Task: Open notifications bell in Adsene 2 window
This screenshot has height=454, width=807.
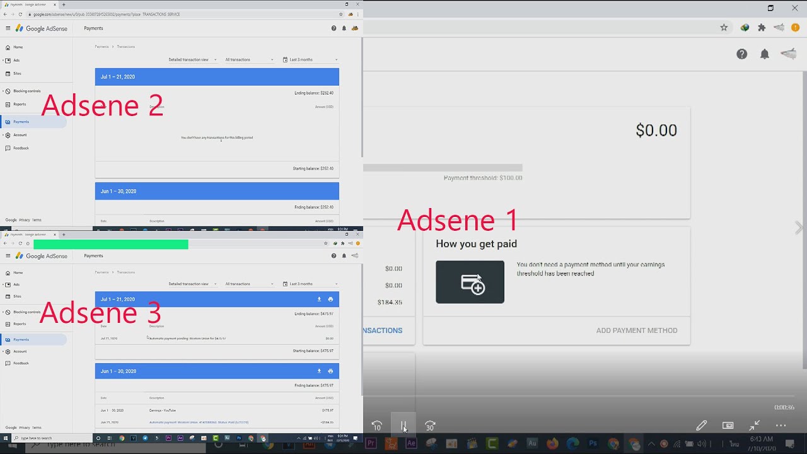Action: 344,28
